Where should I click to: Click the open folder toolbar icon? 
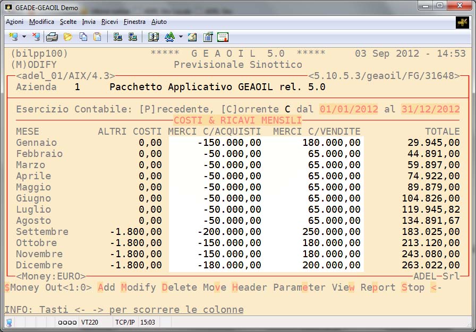click(68, 37)
